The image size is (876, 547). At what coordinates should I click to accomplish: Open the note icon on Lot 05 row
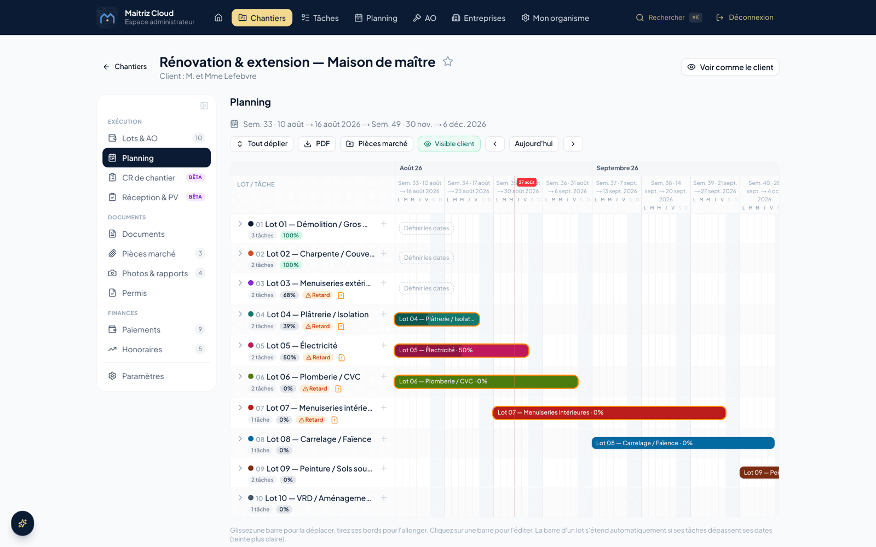342,358
